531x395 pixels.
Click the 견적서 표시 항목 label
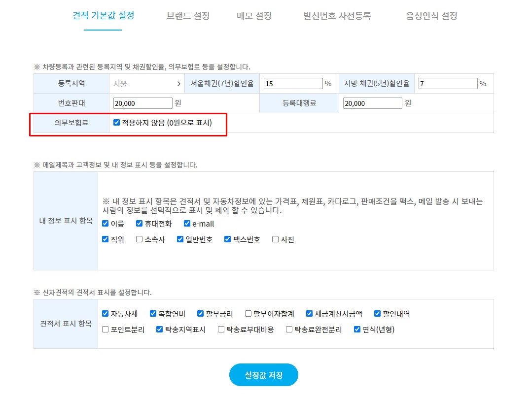tap(66, 324)
